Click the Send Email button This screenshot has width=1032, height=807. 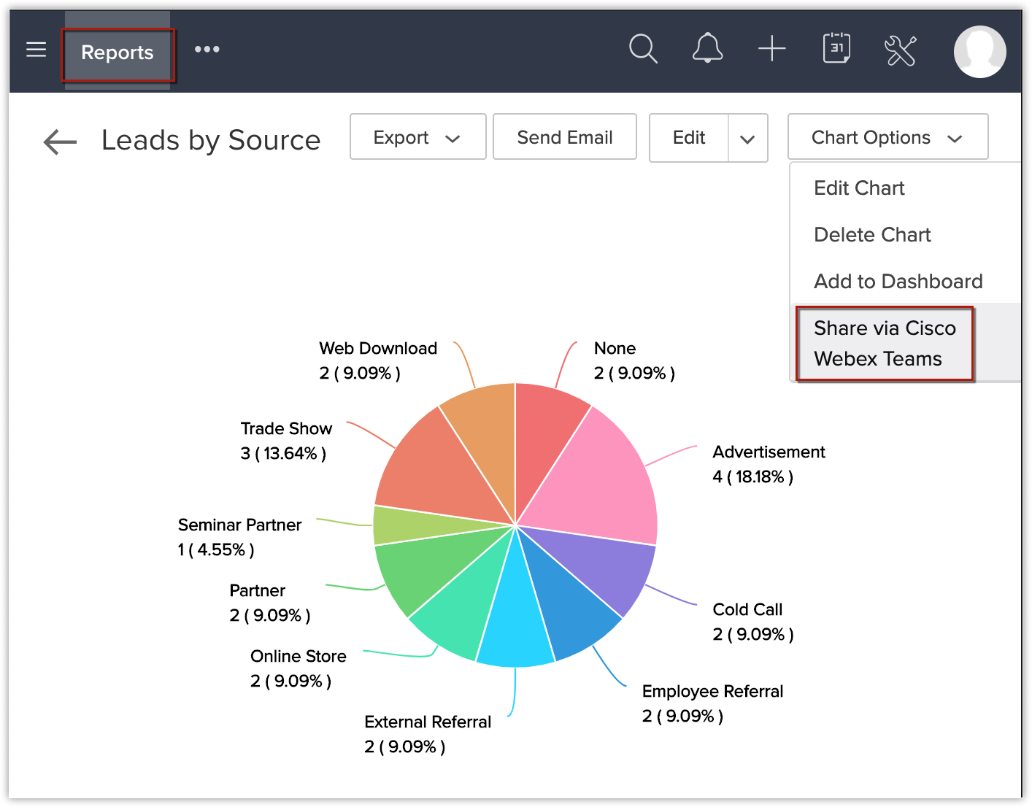(565, 137)
